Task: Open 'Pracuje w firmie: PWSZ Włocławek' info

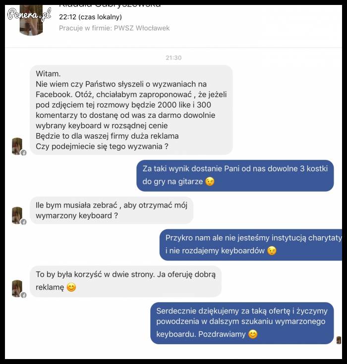Action: 115,28
